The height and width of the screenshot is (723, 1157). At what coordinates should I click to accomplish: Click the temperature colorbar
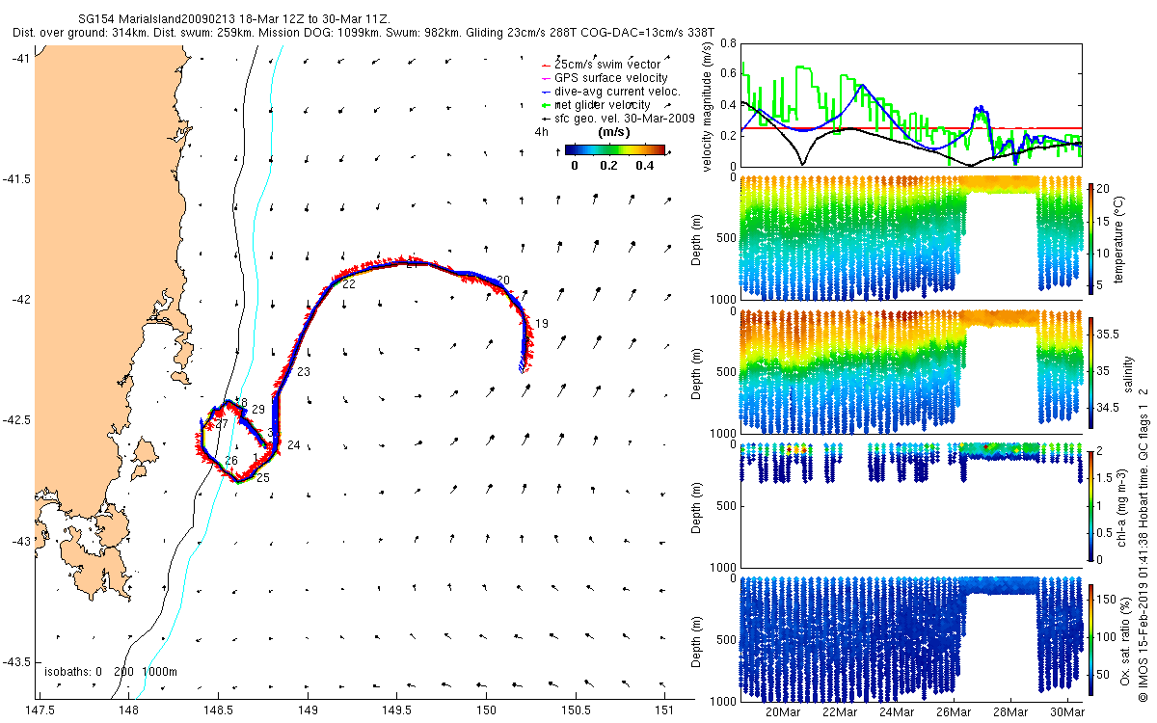(x=1091, y=239)
